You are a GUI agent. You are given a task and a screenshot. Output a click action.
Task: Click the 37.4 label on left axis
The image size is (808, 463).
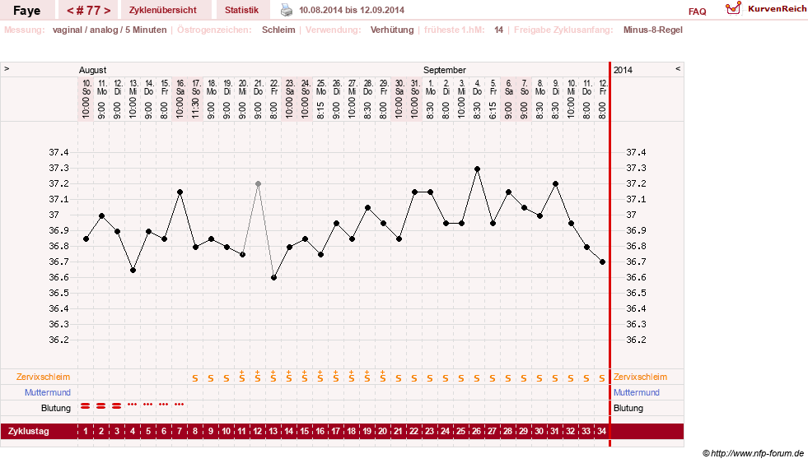tap(58, 152)
